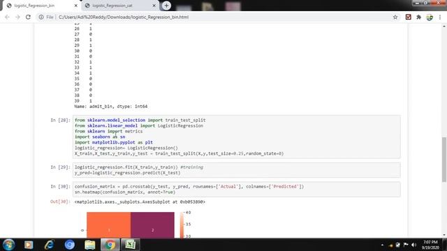447x251 pixels.
Task: Click the Out[30] output label
Action: 60,201
